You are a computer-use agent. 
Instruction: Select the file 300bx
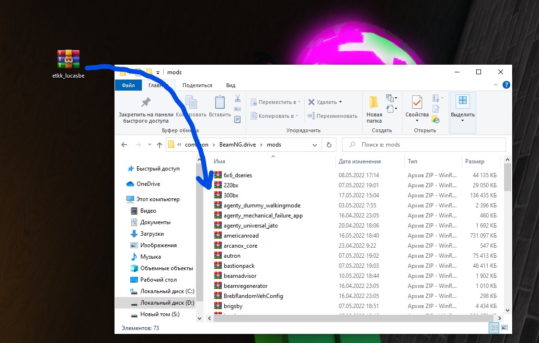[x=231, y=195]
